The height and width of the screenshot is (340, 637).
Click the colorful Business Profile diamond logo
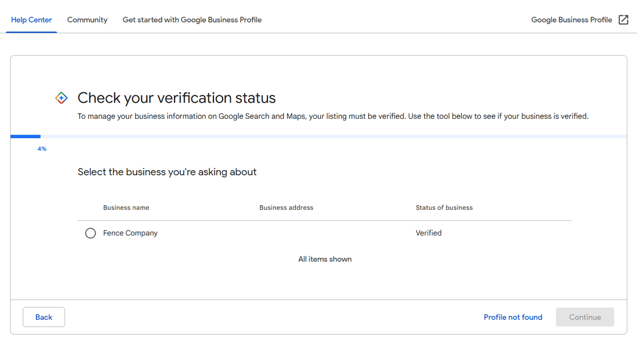pos(61,98)
